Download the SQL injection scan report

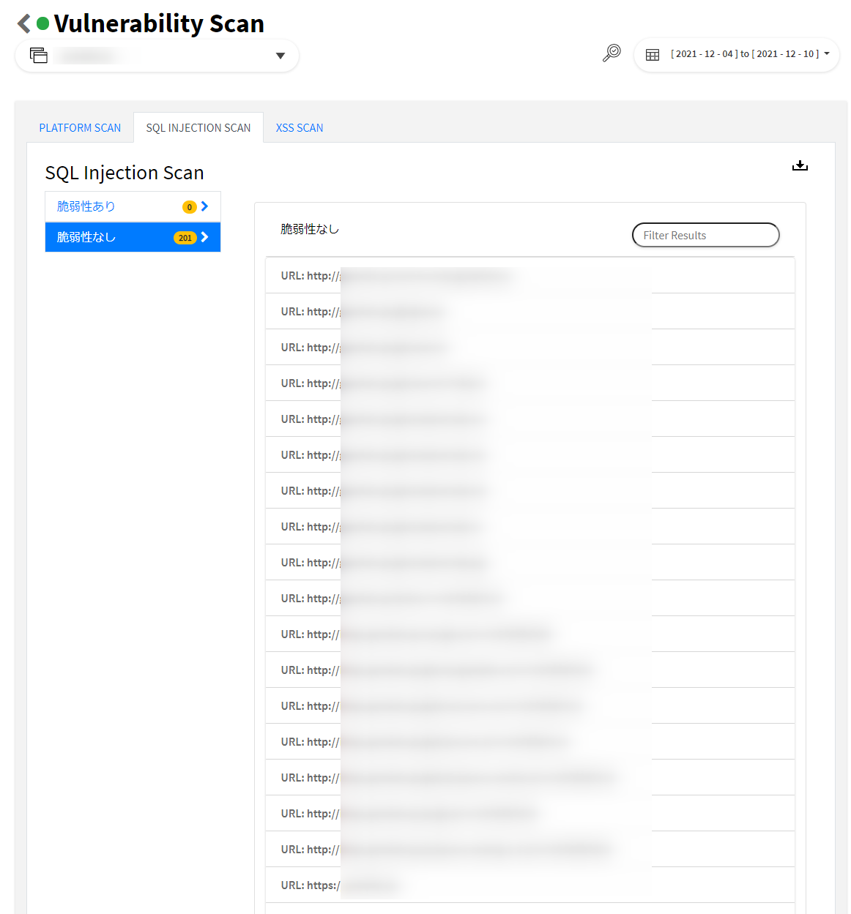pos(800,166)
